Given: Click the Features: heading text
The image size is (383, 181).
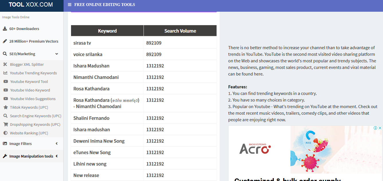Looking at the screenshot, I should tap(237, 87).
